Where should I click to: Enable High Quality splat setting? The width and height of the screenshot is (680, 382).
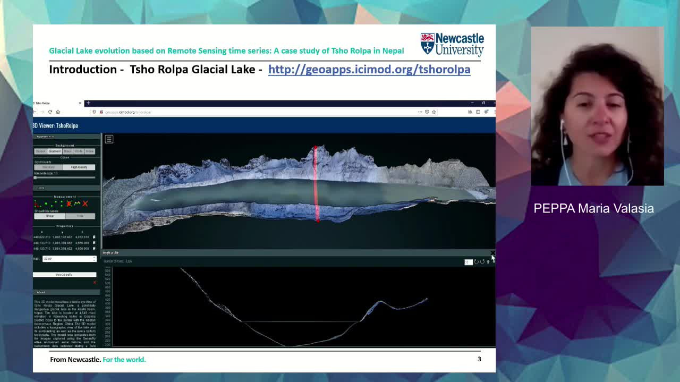click(x=79, y=167)
